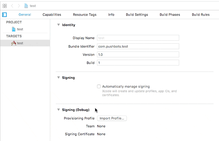Go forward with the right chevron arrow
Screen dimensions: 219x141
[x=19, y=6]
